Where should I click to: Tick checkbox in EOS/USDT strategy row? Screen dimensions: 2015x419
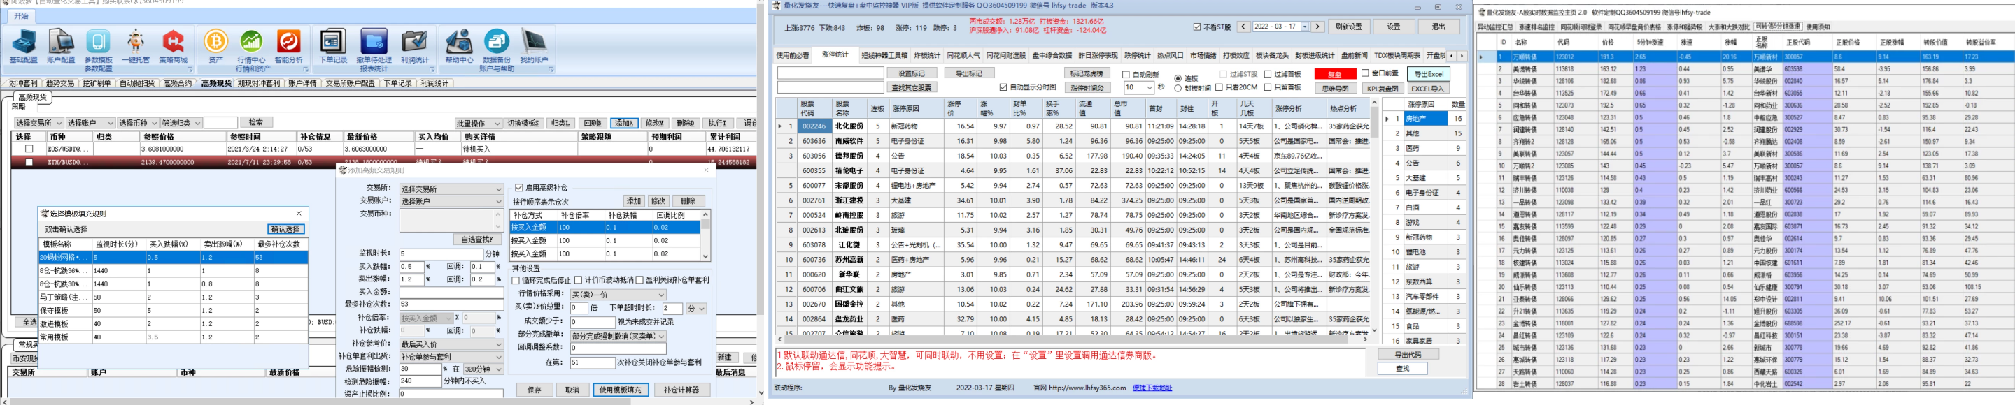click(x=29, y=148)
